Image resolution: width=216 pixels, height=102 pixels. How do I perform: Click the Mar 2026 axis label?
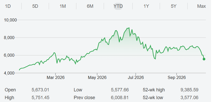[55, 78]
